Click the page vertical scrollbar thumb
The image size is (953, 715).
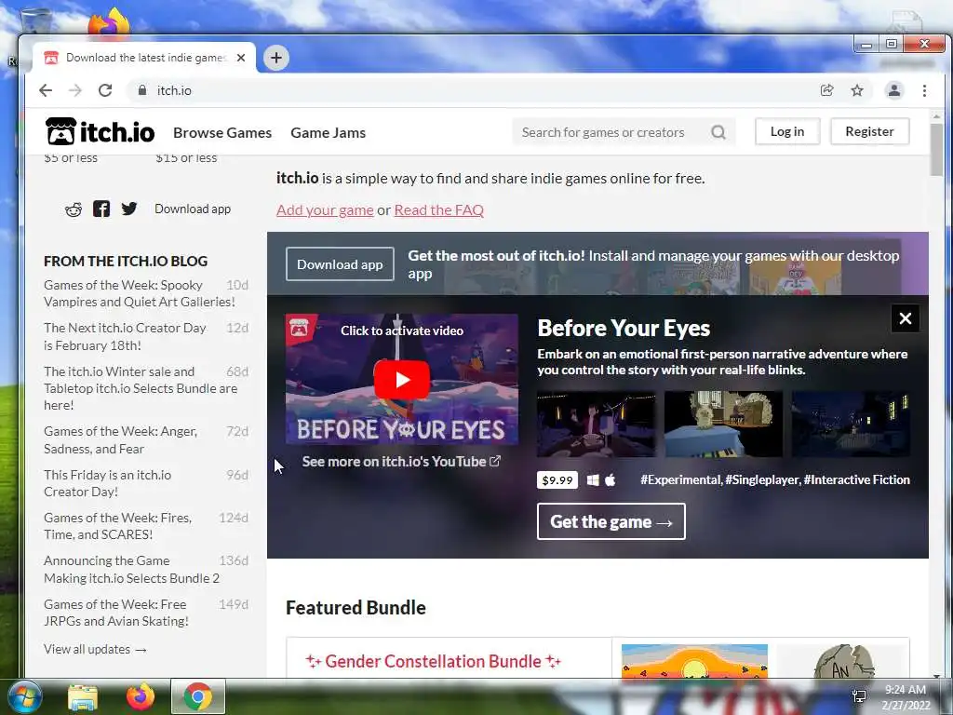[936, 149]
